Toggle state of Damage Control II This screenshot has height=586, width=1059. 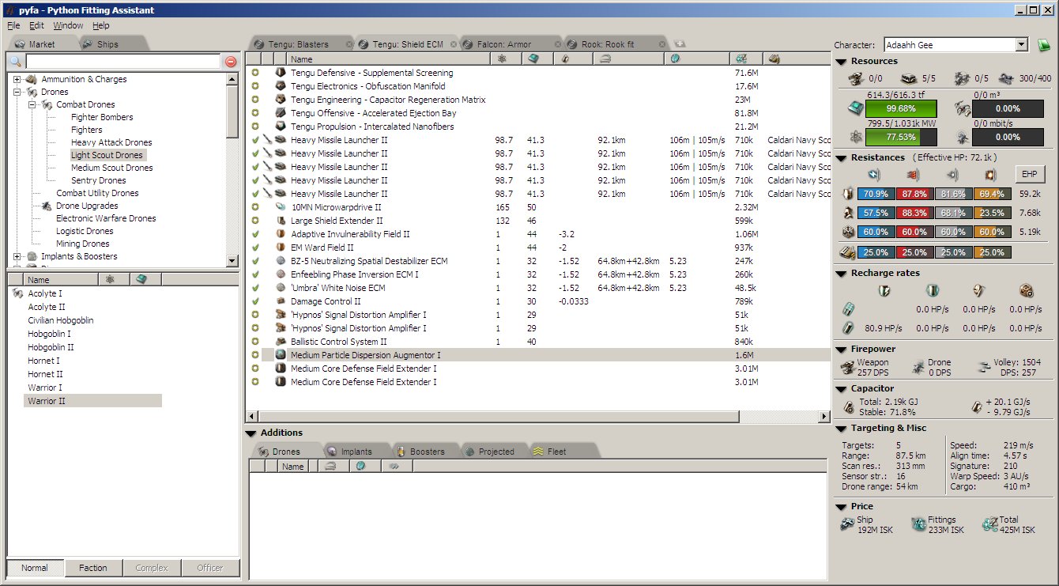[255, 301]
